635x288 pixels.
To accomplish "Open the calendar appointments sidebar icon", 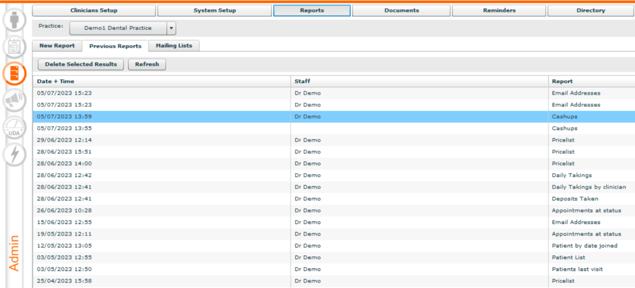I will 14,47.
